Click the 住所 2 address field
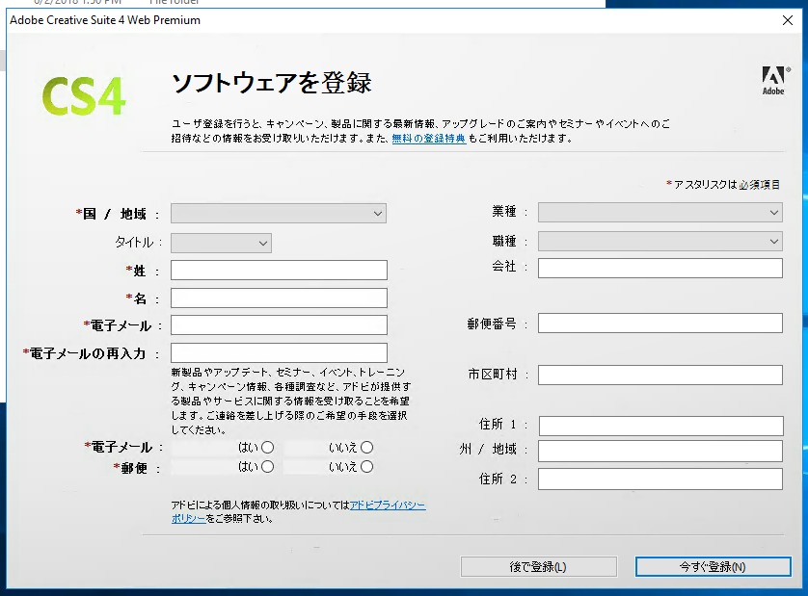Image resolution: width=808 pixels, height=596 pixels. 660,479
